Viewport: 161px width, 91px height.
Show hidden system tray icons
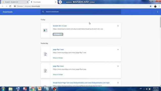[x=144, y=89]
